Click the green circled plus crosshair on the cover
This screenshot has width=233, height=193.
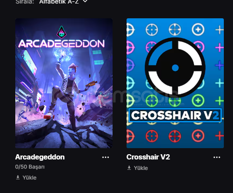pyautogui.click(x=198, y=101)
